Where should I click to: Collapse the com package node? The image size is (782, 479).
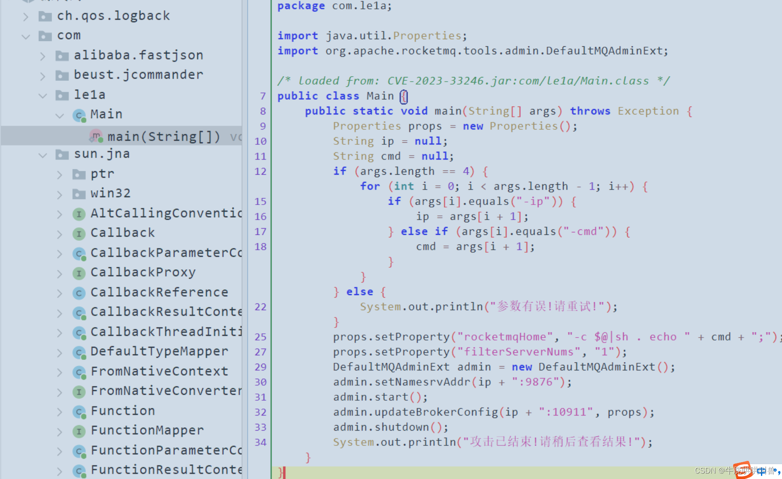[x=26, y=36]
